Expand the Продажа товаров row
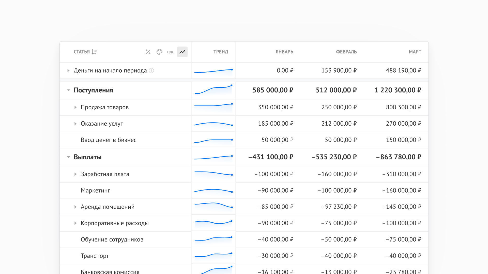The image size is (488, 274). click(x=75, y=107)
